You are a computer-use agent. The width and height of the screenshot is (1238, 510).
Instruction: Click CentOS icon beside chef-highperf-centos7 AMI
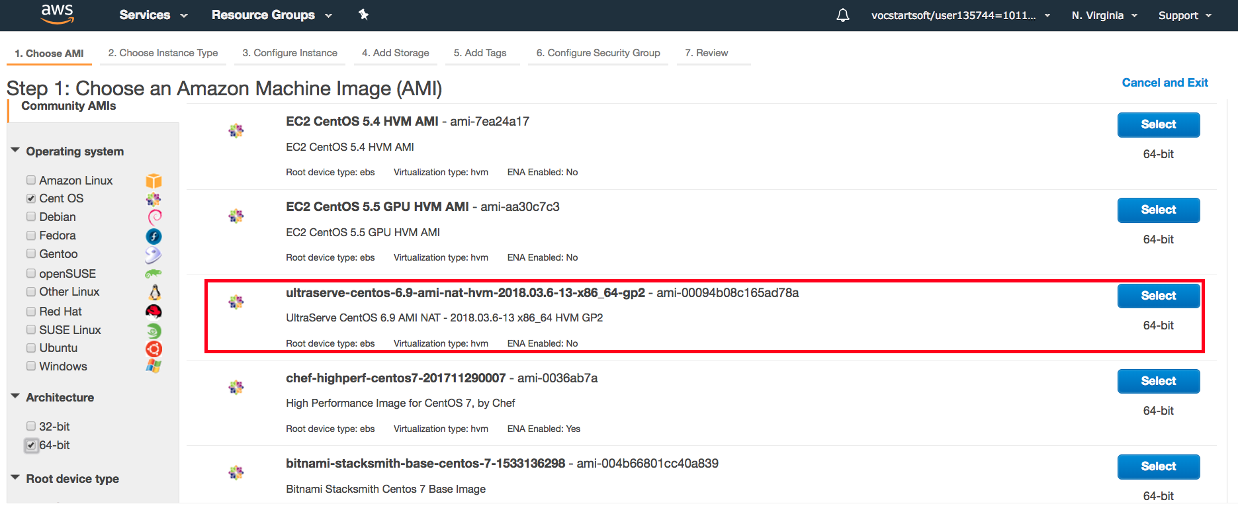[x=236, y=388]
